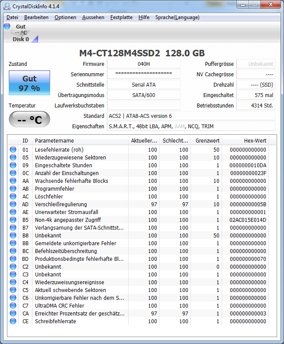Click the temperature -- °C display

(x=29, y=119)
